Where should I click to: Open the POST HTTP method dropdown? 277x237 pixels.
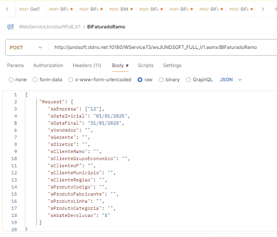[26, 47]
